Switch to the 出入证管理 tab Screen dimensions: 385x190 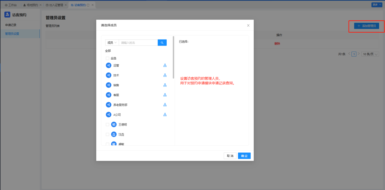pyautogui.click(x=54, y=5)
